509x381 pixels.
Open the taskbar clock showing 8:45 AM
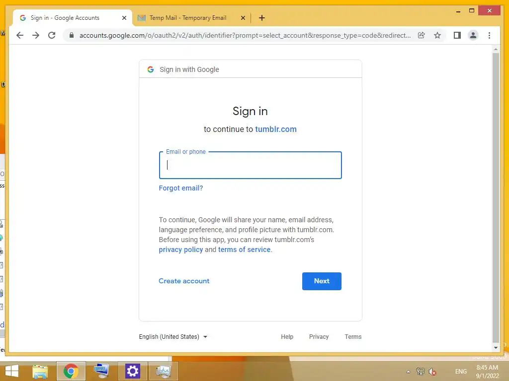(x=487, y=372)
